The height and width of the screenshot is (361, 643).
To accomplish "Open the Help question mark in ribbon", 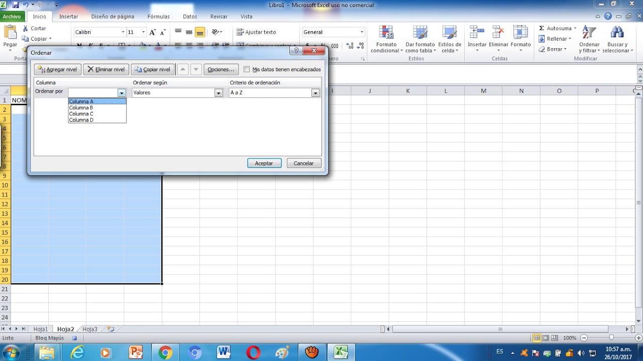I will point(607,17).
